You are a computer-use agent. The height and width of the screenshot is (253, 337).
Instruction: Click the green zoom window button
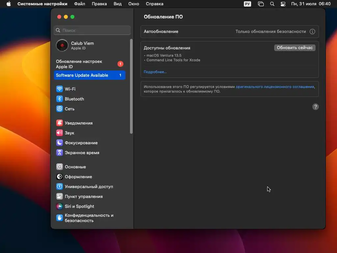pyautogui.click(x=72, y=17)
